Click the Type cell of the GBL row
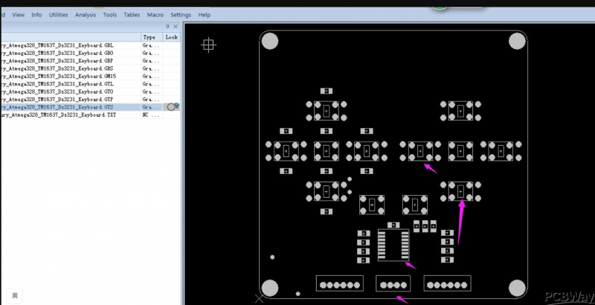Screen dimensions: 595x305 [152, 45]
